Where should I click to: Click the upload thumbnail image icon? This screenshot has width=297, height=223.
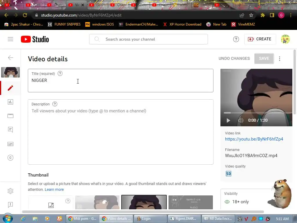pyautogui.click(x=51, y=205)
